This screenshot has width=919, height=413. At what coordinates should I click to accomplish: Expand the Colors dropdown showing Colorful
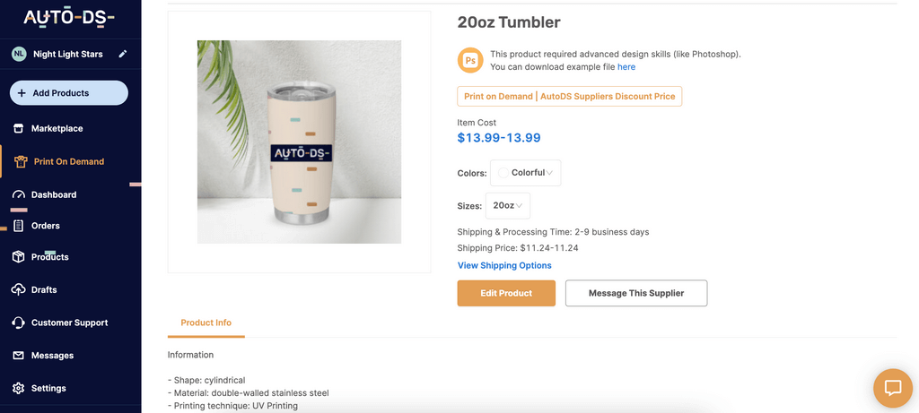click(526, 173)
